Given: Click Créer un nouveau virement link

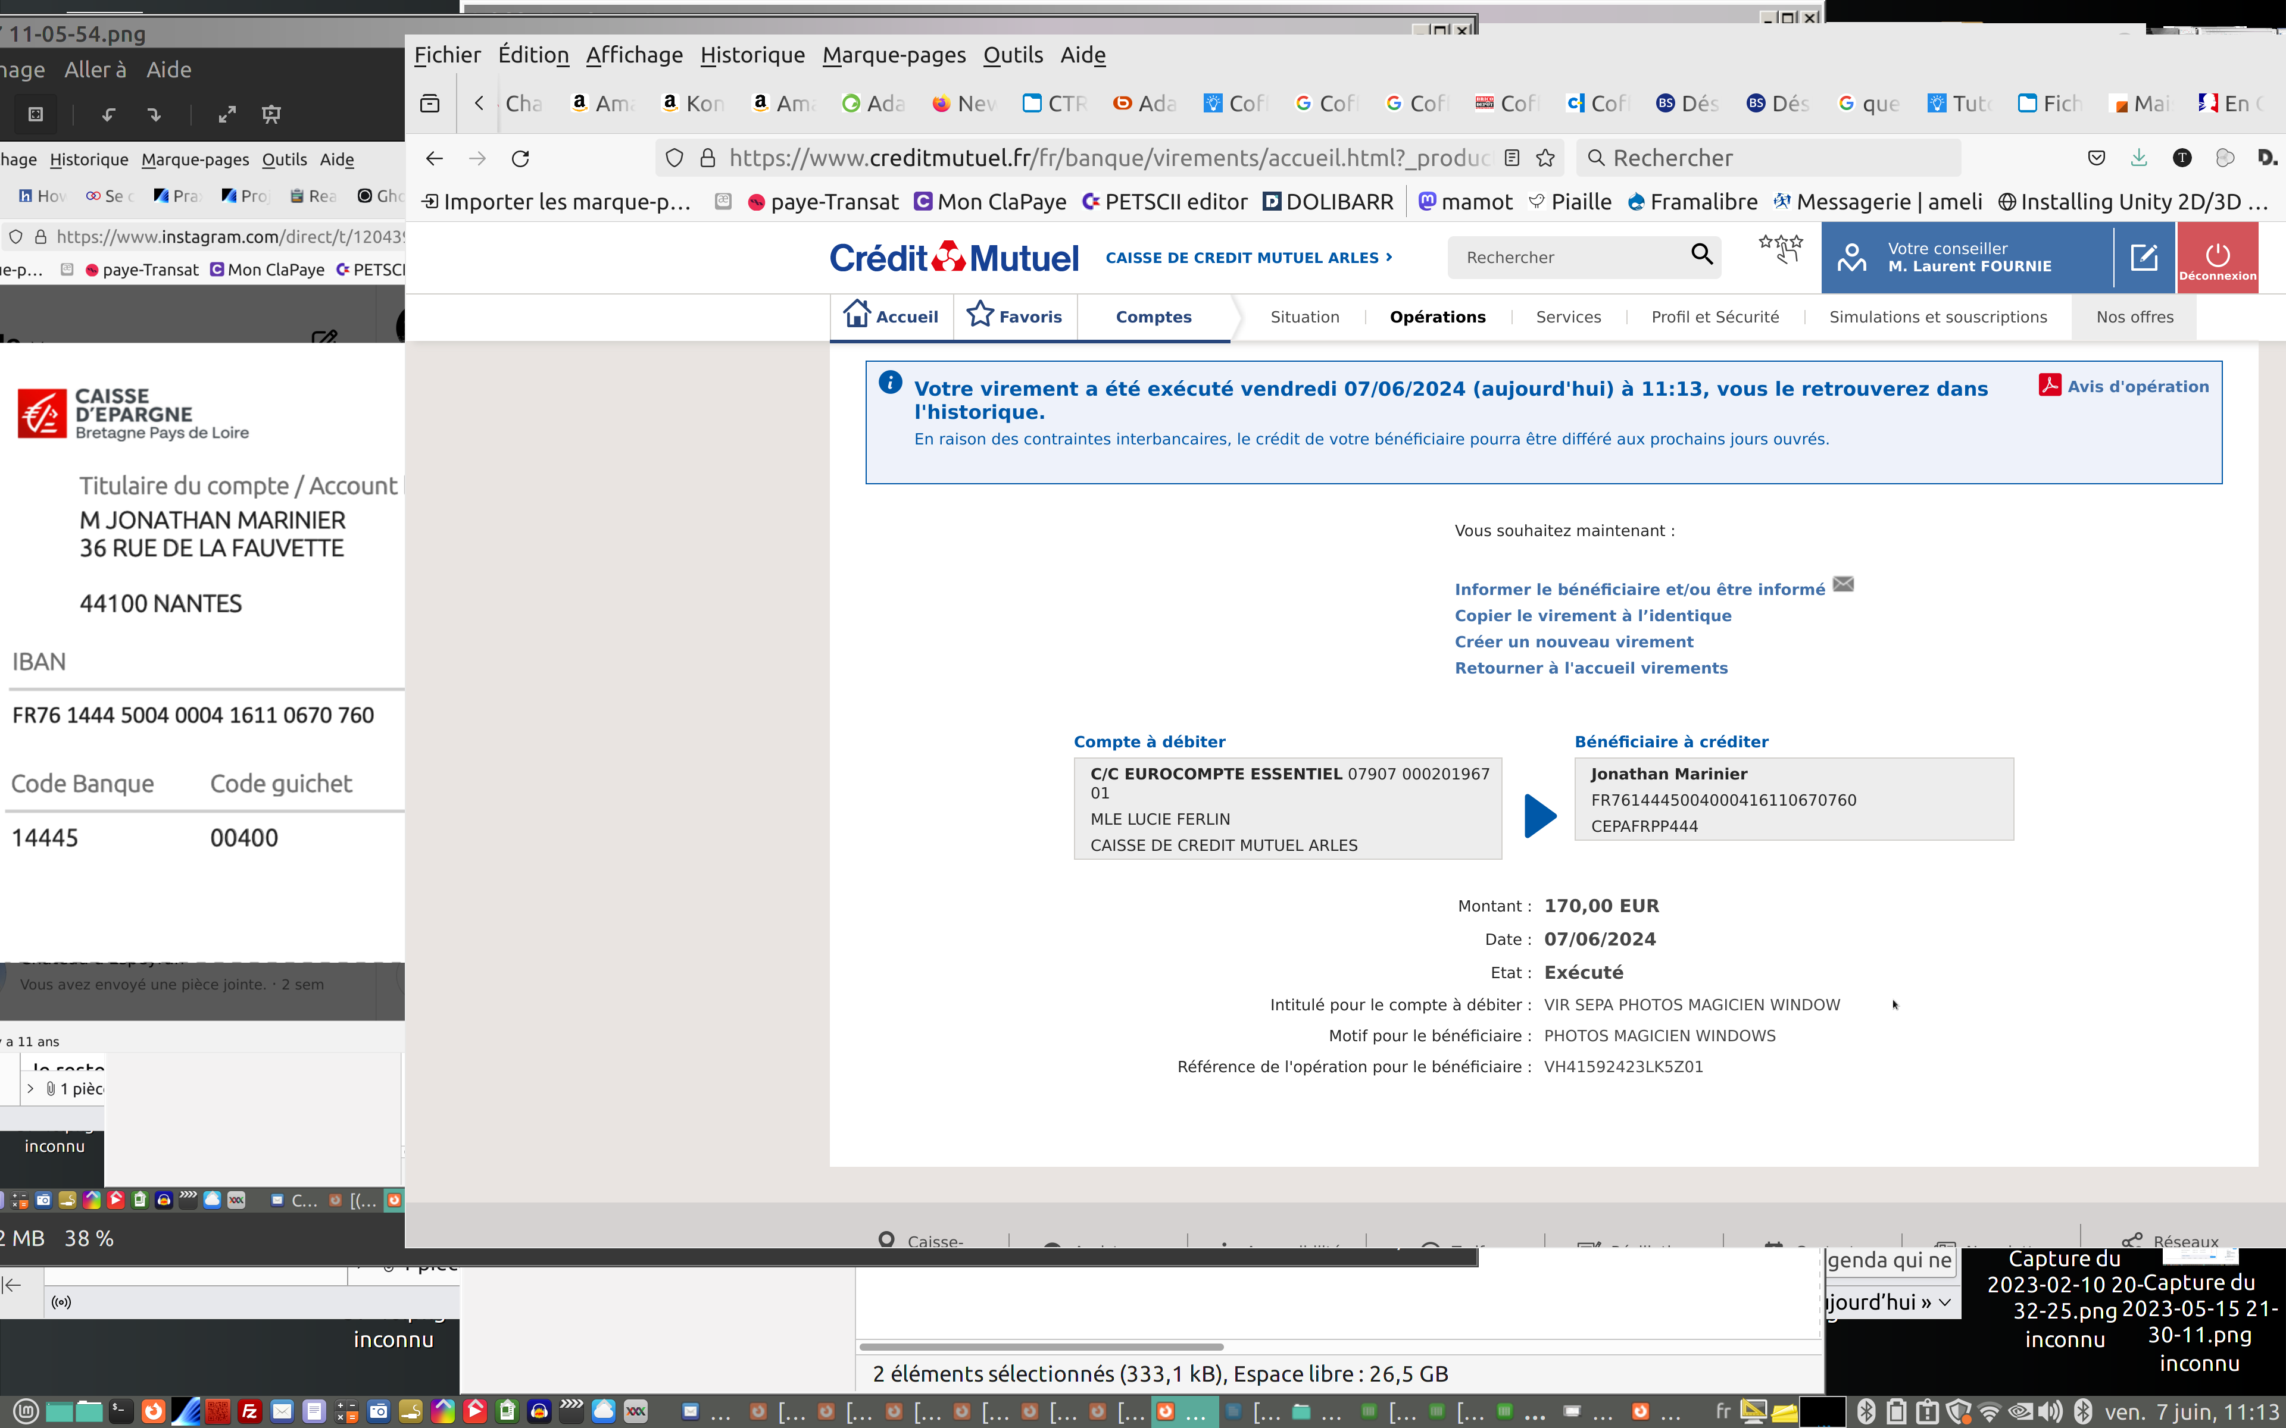Looking at the screenshot, I should tap(1574, 641).
